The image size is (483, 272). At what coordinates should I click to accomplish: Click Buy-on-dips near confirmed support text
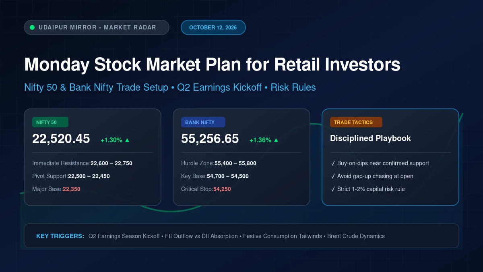click(383, 163)
